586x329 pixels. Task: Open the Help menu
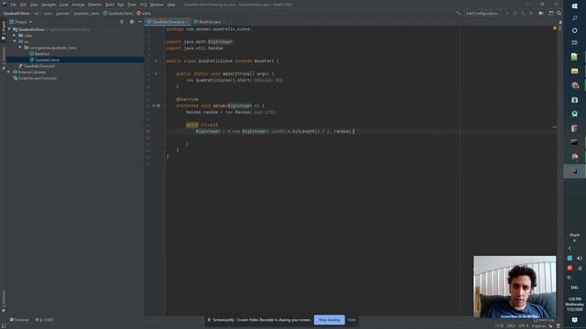coord(171,5)
